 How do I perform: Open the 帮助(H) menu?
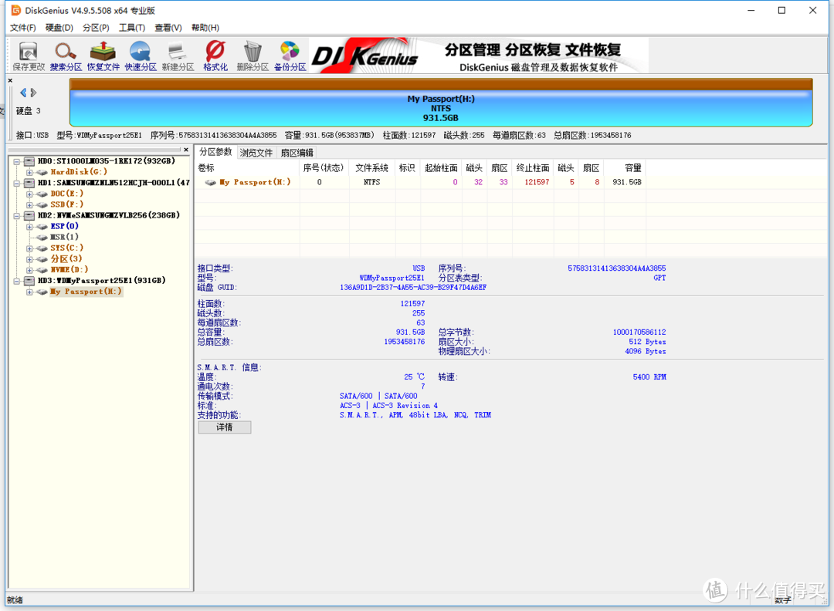(x=205, y=28)
